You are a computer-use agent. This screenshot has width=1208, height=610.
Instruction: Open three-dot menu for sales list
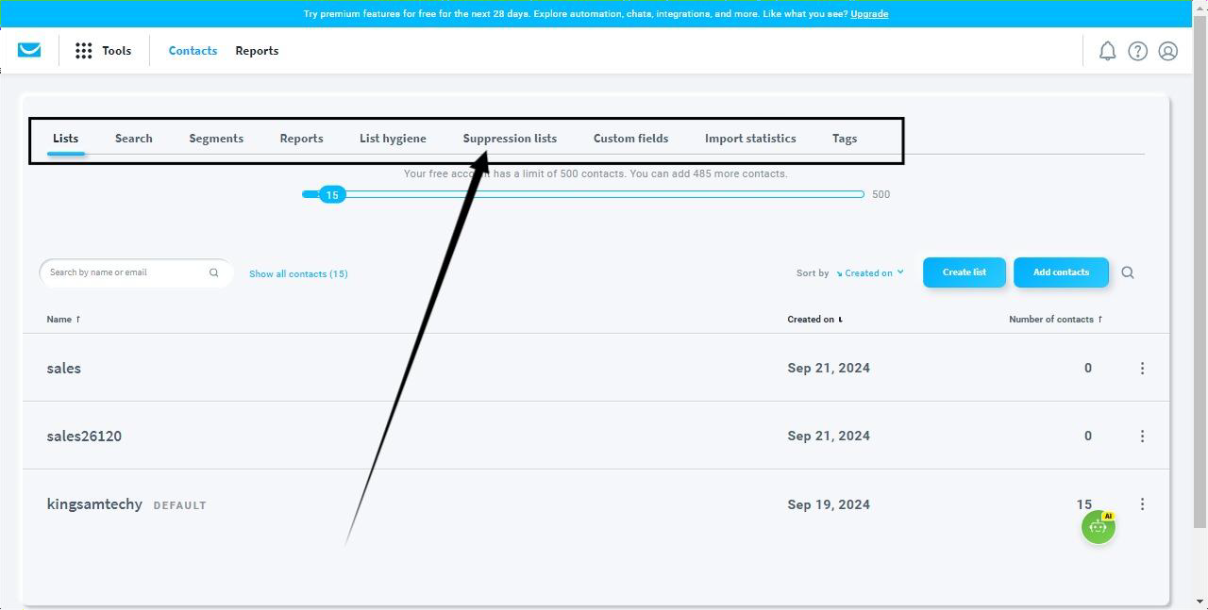click(x=1142, y=368)
